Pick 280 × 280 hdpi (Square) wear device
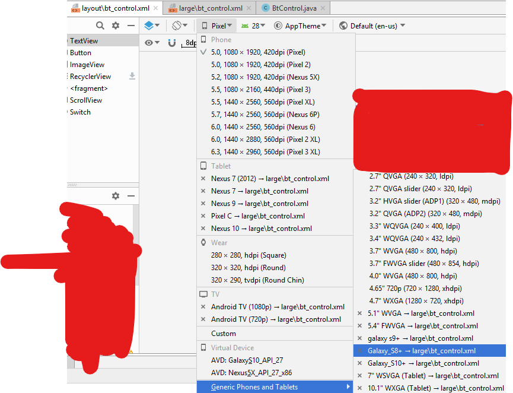Screen dimensions: 513x393 275,255
